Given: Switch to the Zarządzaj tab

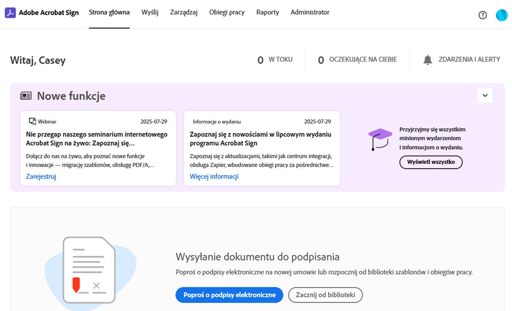Looking at the screenshot, I should point(184,12).
